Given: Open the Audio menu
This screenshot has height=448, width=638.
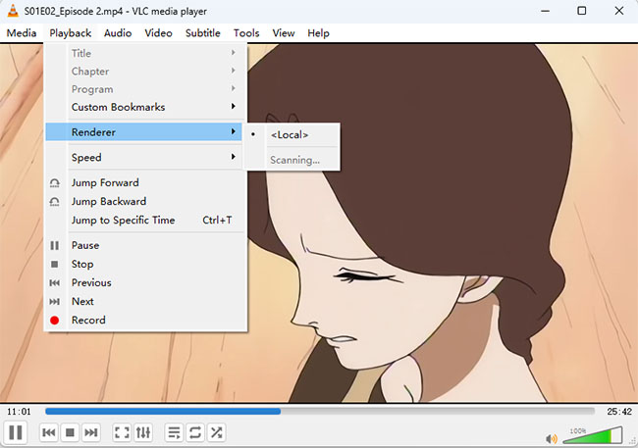Looking at the screenshot, I should point(118,33).
